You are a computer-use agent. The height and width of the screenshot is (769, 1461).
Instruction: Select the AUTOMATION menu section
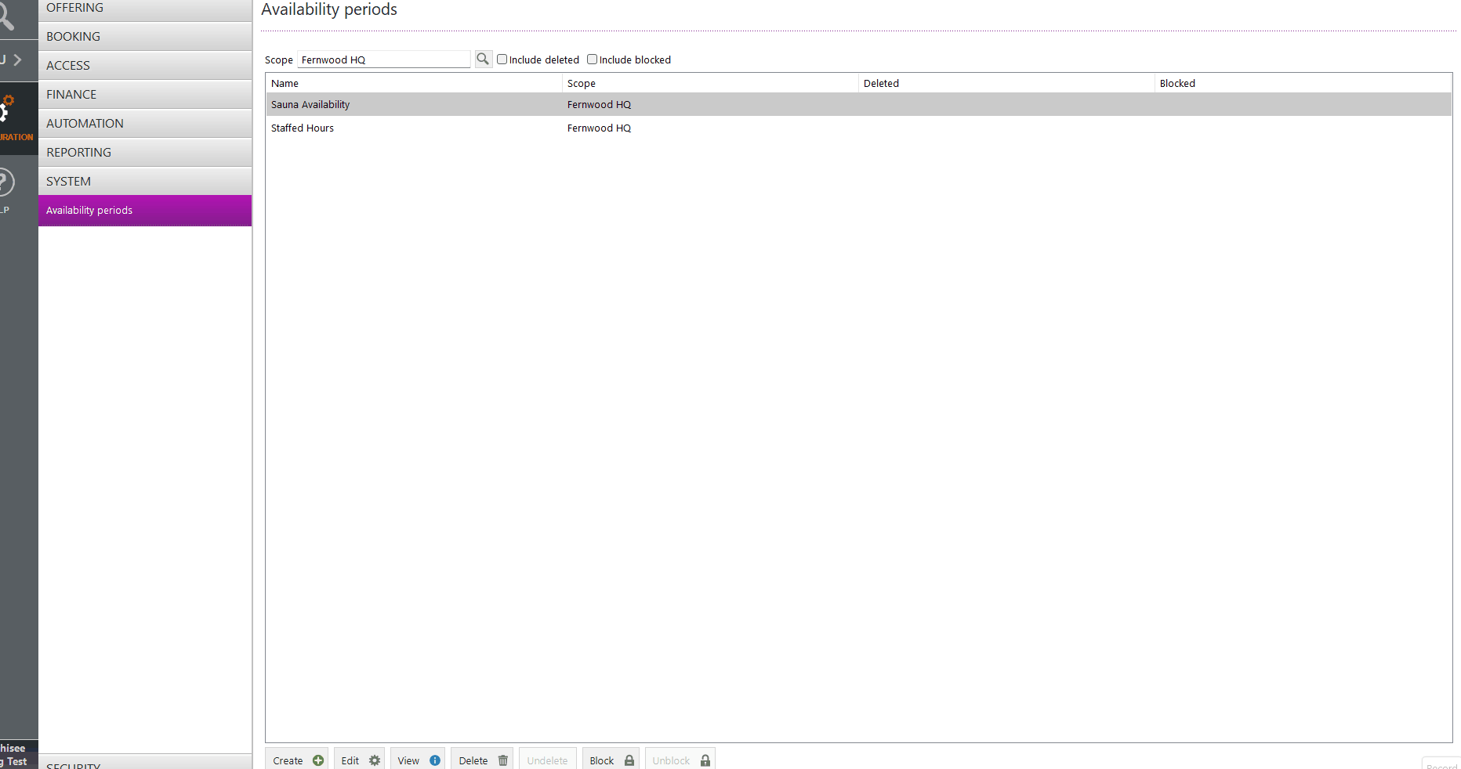(145, 123)
